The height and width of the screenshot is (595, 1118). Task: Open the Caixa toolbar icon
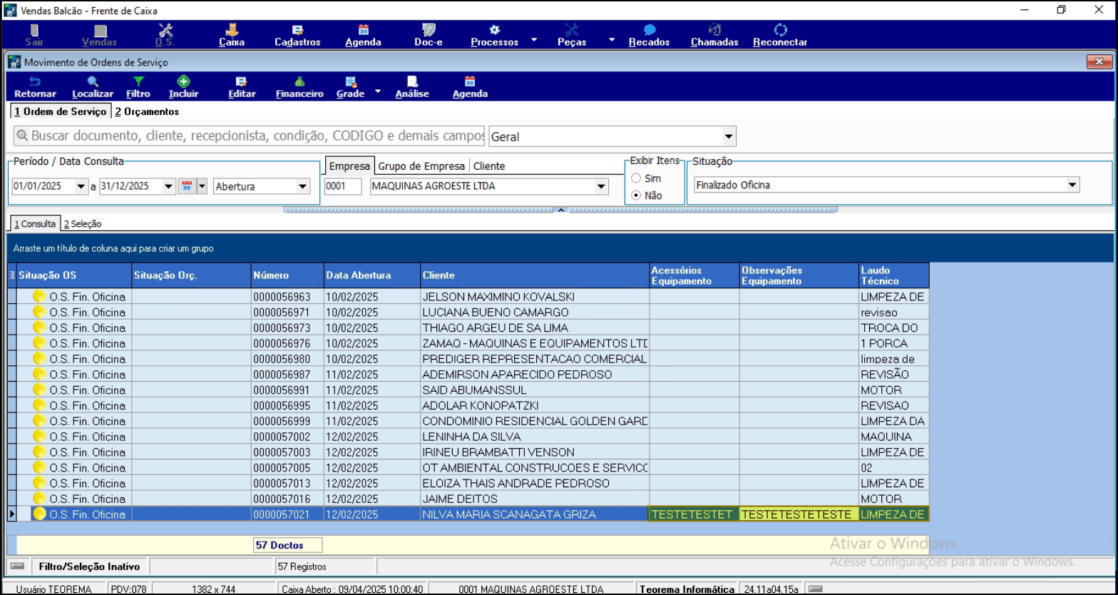point(232,30)
